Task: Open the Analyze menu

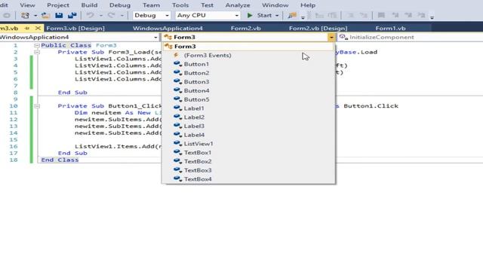Action: (238, 5)
